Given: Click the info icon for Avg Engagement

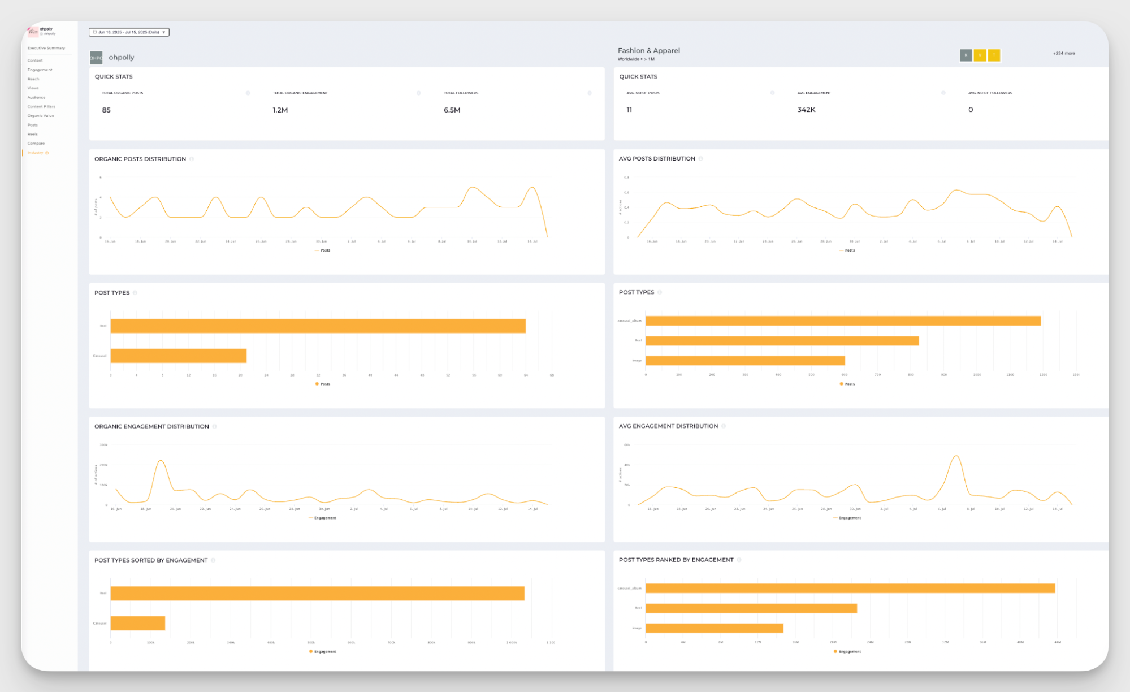Looking at the screenshot, I should pyautogui.click(x=943, y=93).
